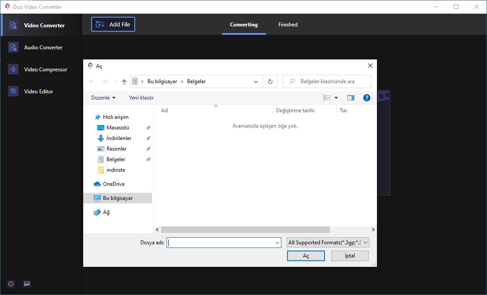
Task: Click the pin icon next to Masaüstü
Action: click(x=148, y=128)
